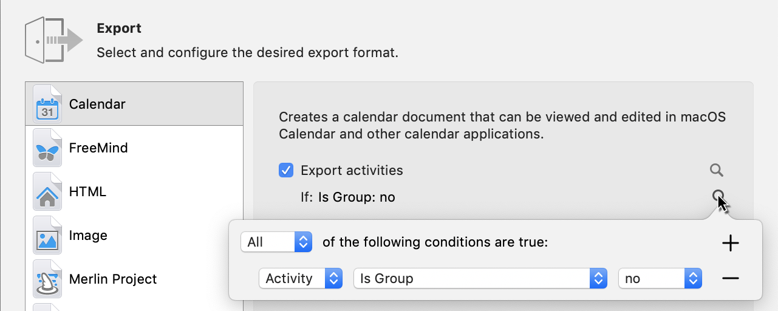Screen dimensions: 778x311
Task: Remove the Is Group condition with minus
Action: pos(730,278)
